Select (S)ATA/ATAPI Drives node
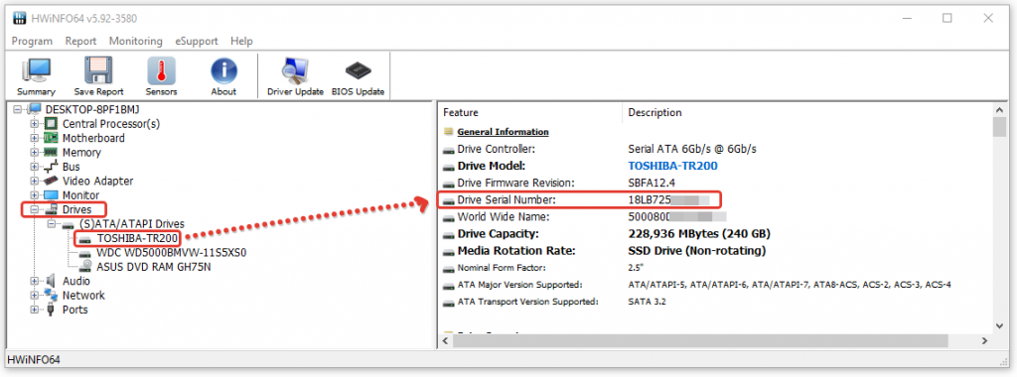1017x377 pixels. click(x=132, y=223)
